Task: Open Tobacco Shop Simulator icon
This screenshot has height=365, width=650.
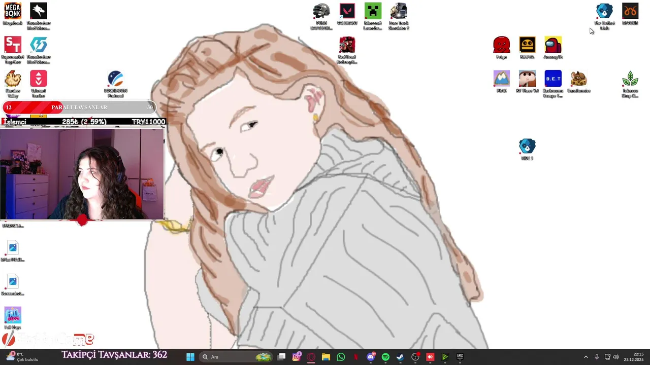Action: pyautogui.click(x=630, y=84)
